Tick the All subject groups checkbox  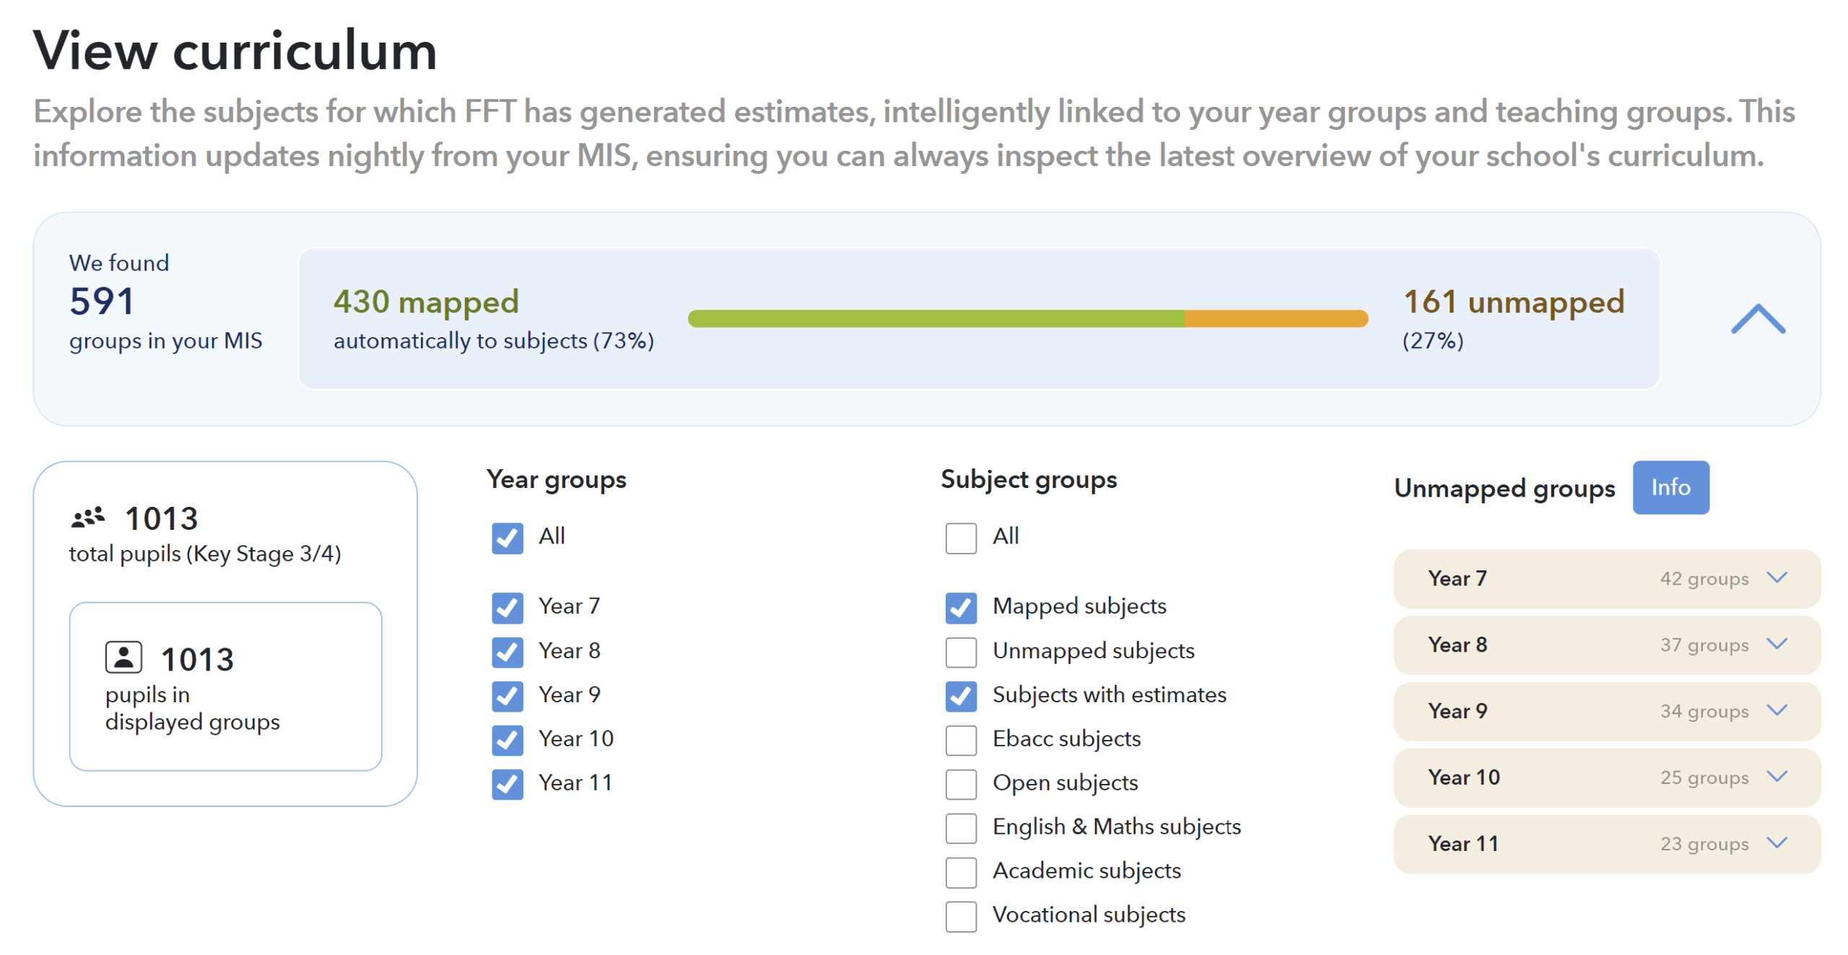click(x=961, y=538)
